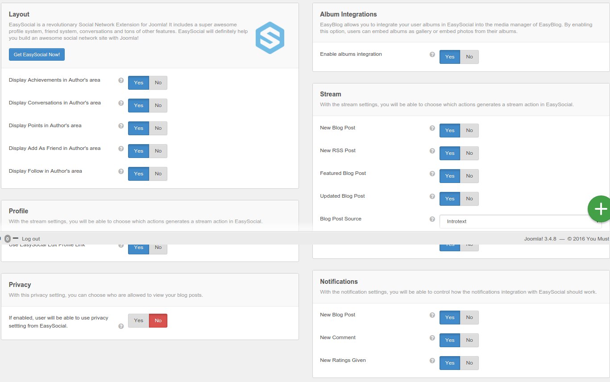
Task: Click the green plus floating button
Action: 600,208
